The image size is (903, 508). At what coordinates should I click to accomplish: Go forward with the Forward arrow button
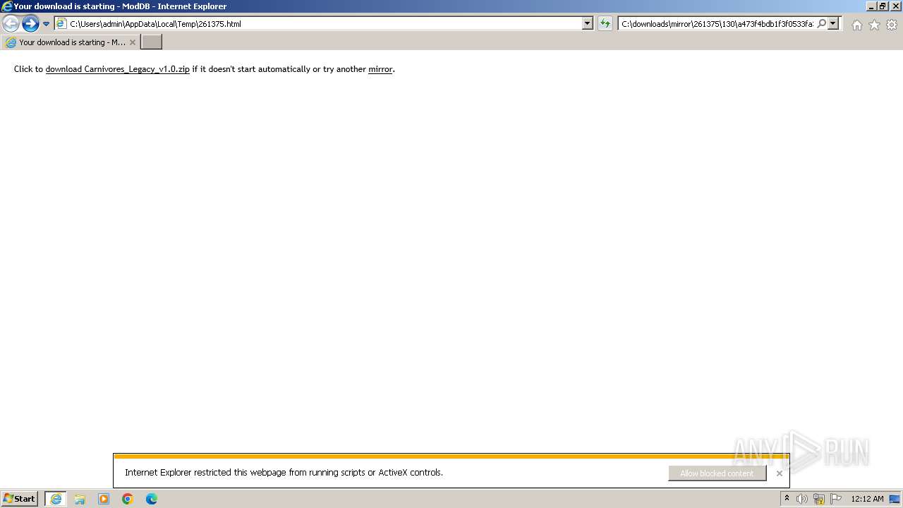(x=30, y=24)
